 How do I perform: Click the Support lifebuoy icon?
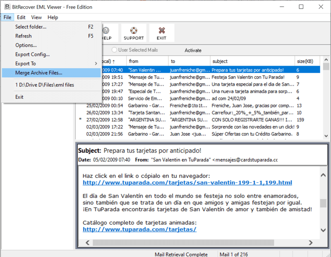pos(134,31)
